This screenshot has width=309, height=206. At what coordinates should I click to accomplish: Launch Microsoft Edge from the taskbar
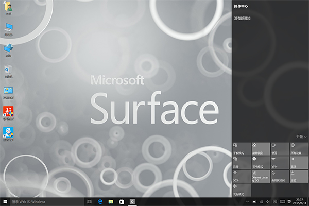(100, 202)
